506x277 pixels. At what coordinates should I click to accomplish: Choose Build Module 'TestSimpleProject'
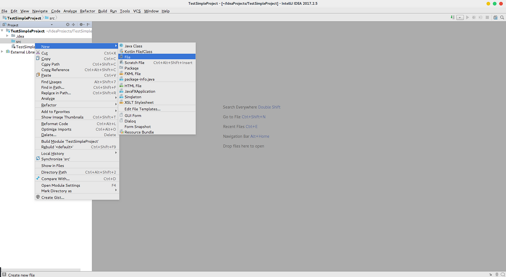(77, 142)
